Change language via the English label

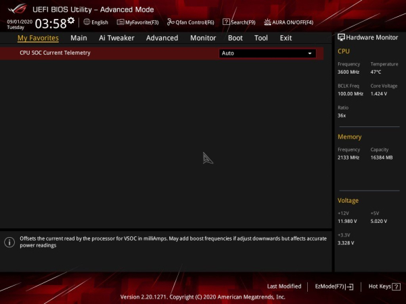99,22
